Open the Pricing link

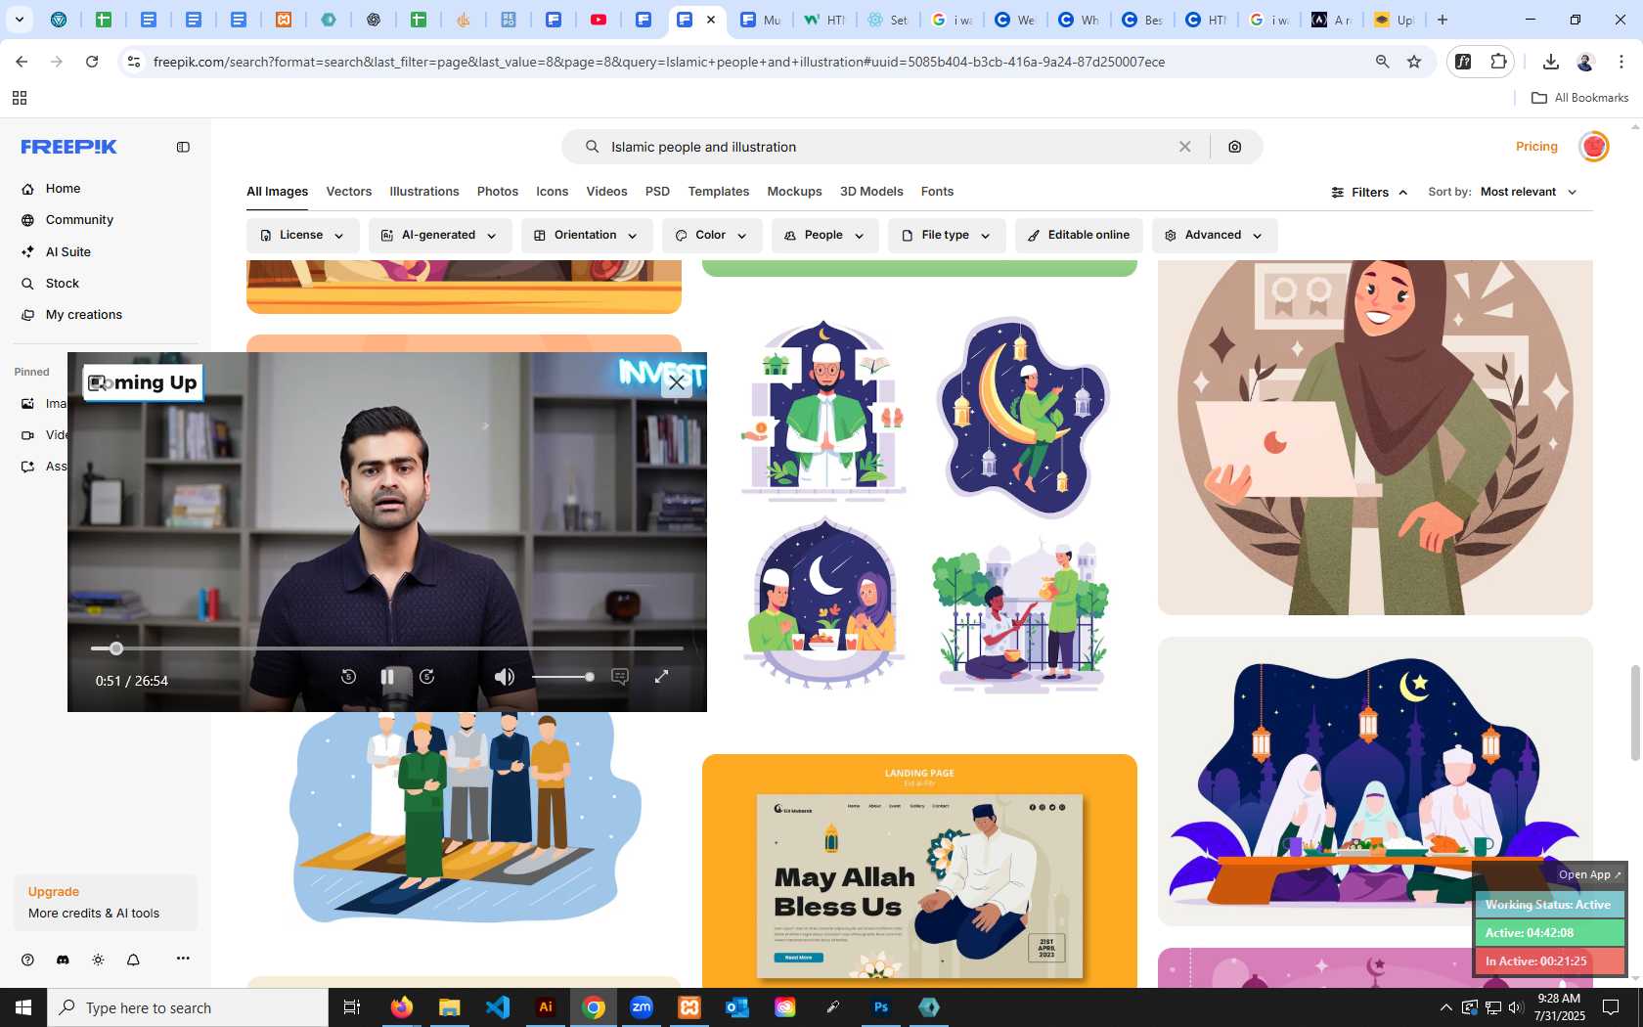point(1536,147)
